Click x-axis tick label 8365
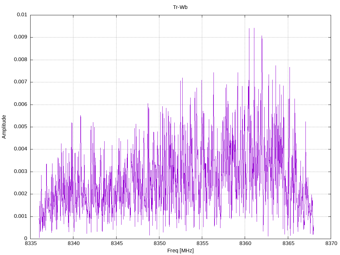This screenshot has height=255, width=340. [288, 243]
